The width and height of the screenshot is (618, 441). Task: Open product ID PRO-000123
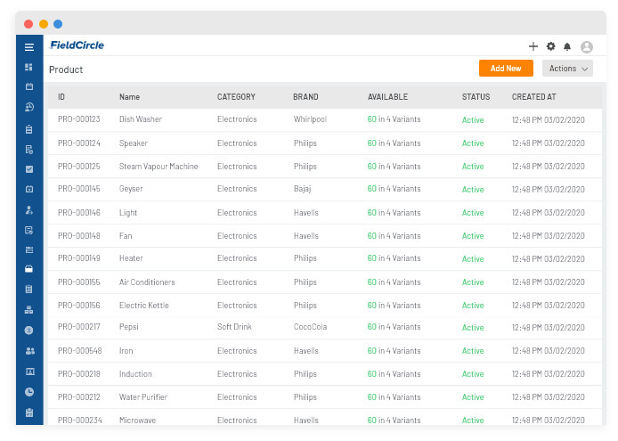79,119
